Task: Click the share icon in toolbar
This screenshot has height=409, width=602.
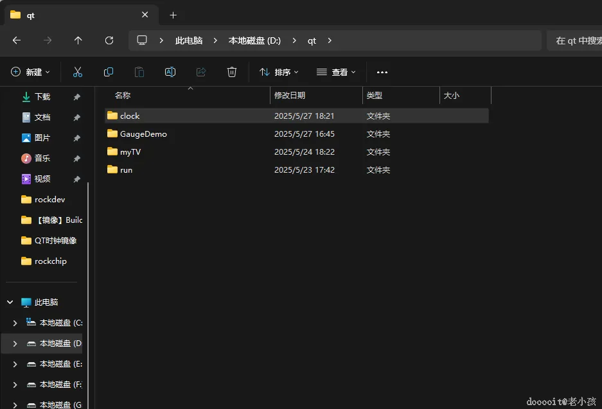Action: 201,72
